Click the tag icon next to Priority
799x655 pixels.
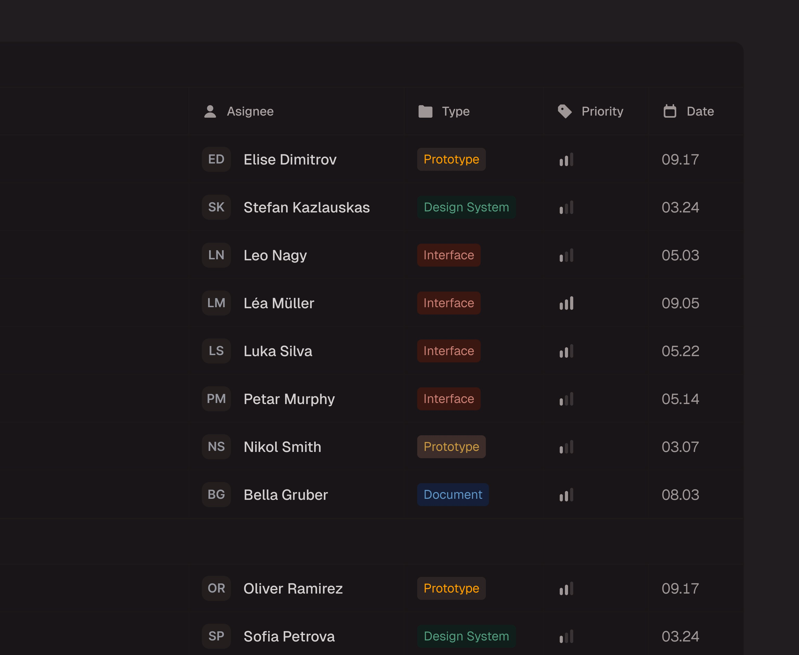pos(565,111)
